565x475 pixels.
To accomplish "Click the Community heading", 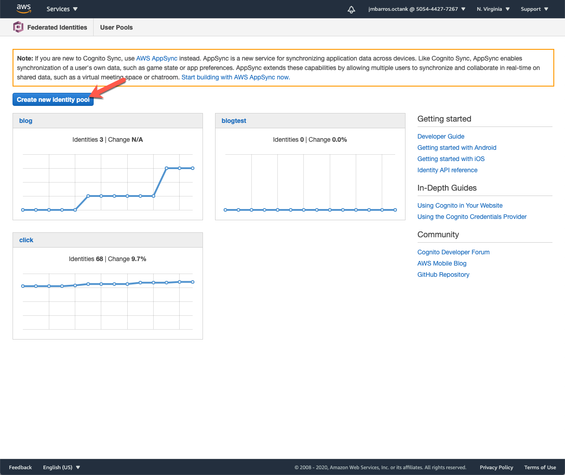I will (x=438, y=235).
